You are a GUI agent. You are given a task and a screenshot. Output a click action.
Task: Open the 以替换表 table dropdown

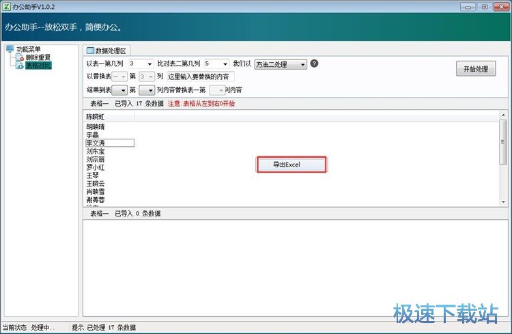pos(119,76)
